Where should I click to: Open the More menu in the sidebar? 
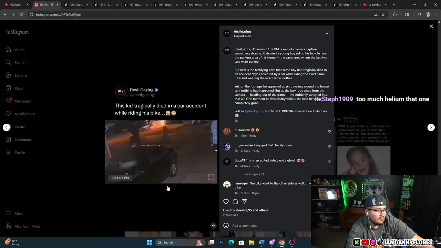click(x=14, y=214)
